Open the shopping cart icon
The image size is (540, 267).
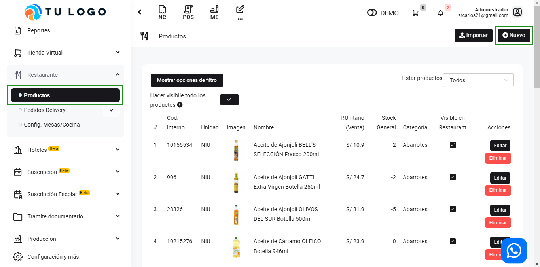click(415, 13)
